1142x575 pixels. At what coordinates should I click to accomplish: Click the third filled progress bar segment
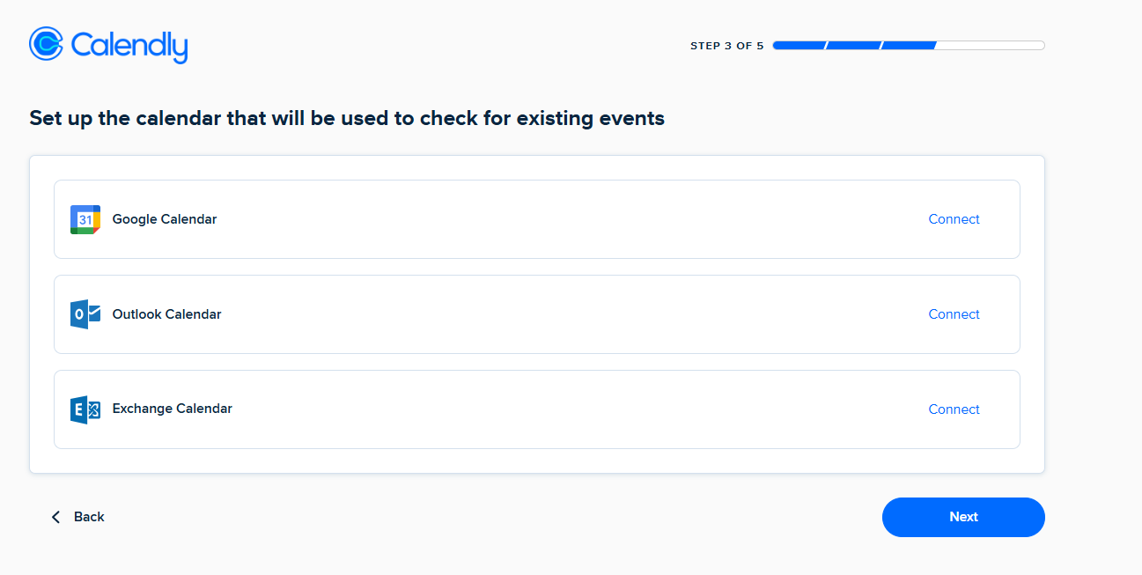click(909, 46)
